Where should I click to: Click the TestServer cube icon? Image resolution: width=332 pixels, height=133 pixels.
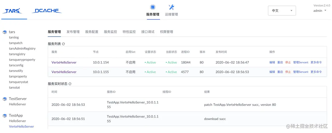coord(5,99)
